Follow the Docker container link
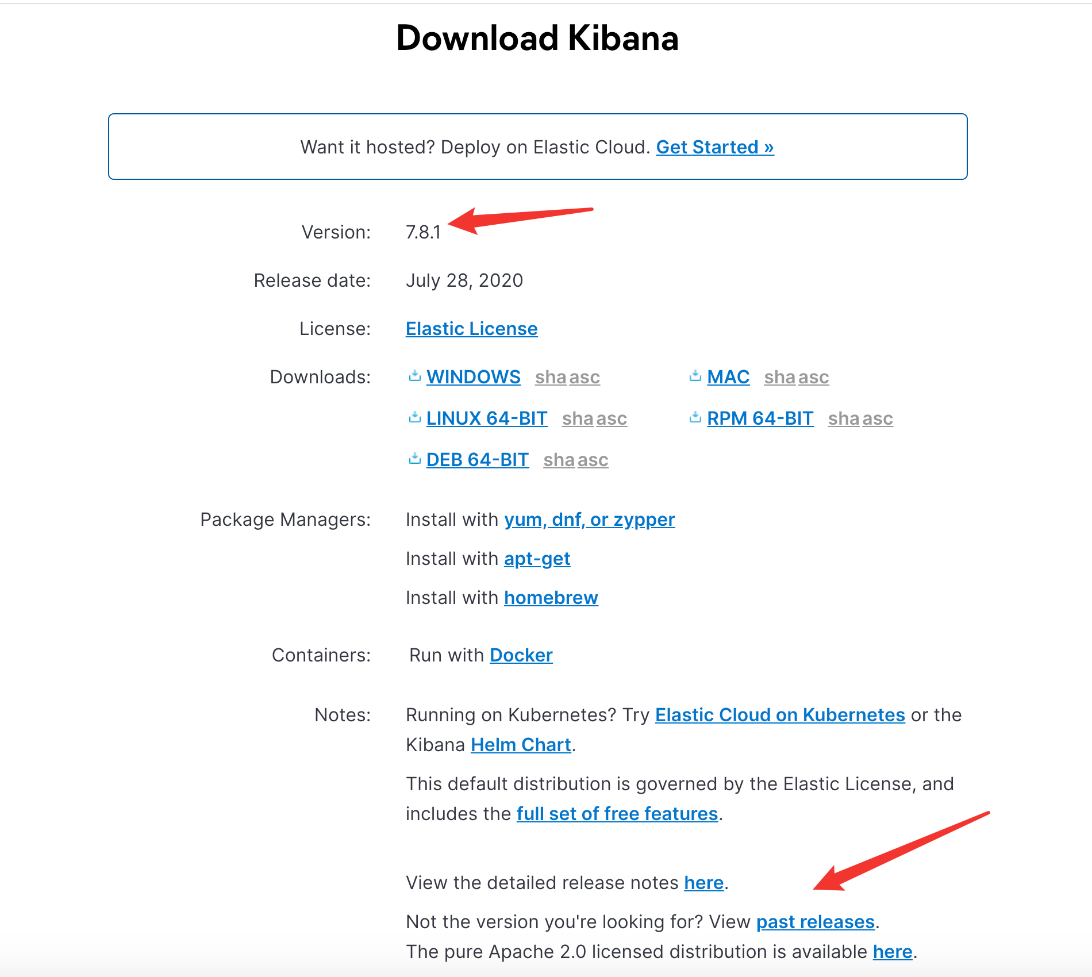This screenshot has height=977, width=1092. [x=521, y=655]
